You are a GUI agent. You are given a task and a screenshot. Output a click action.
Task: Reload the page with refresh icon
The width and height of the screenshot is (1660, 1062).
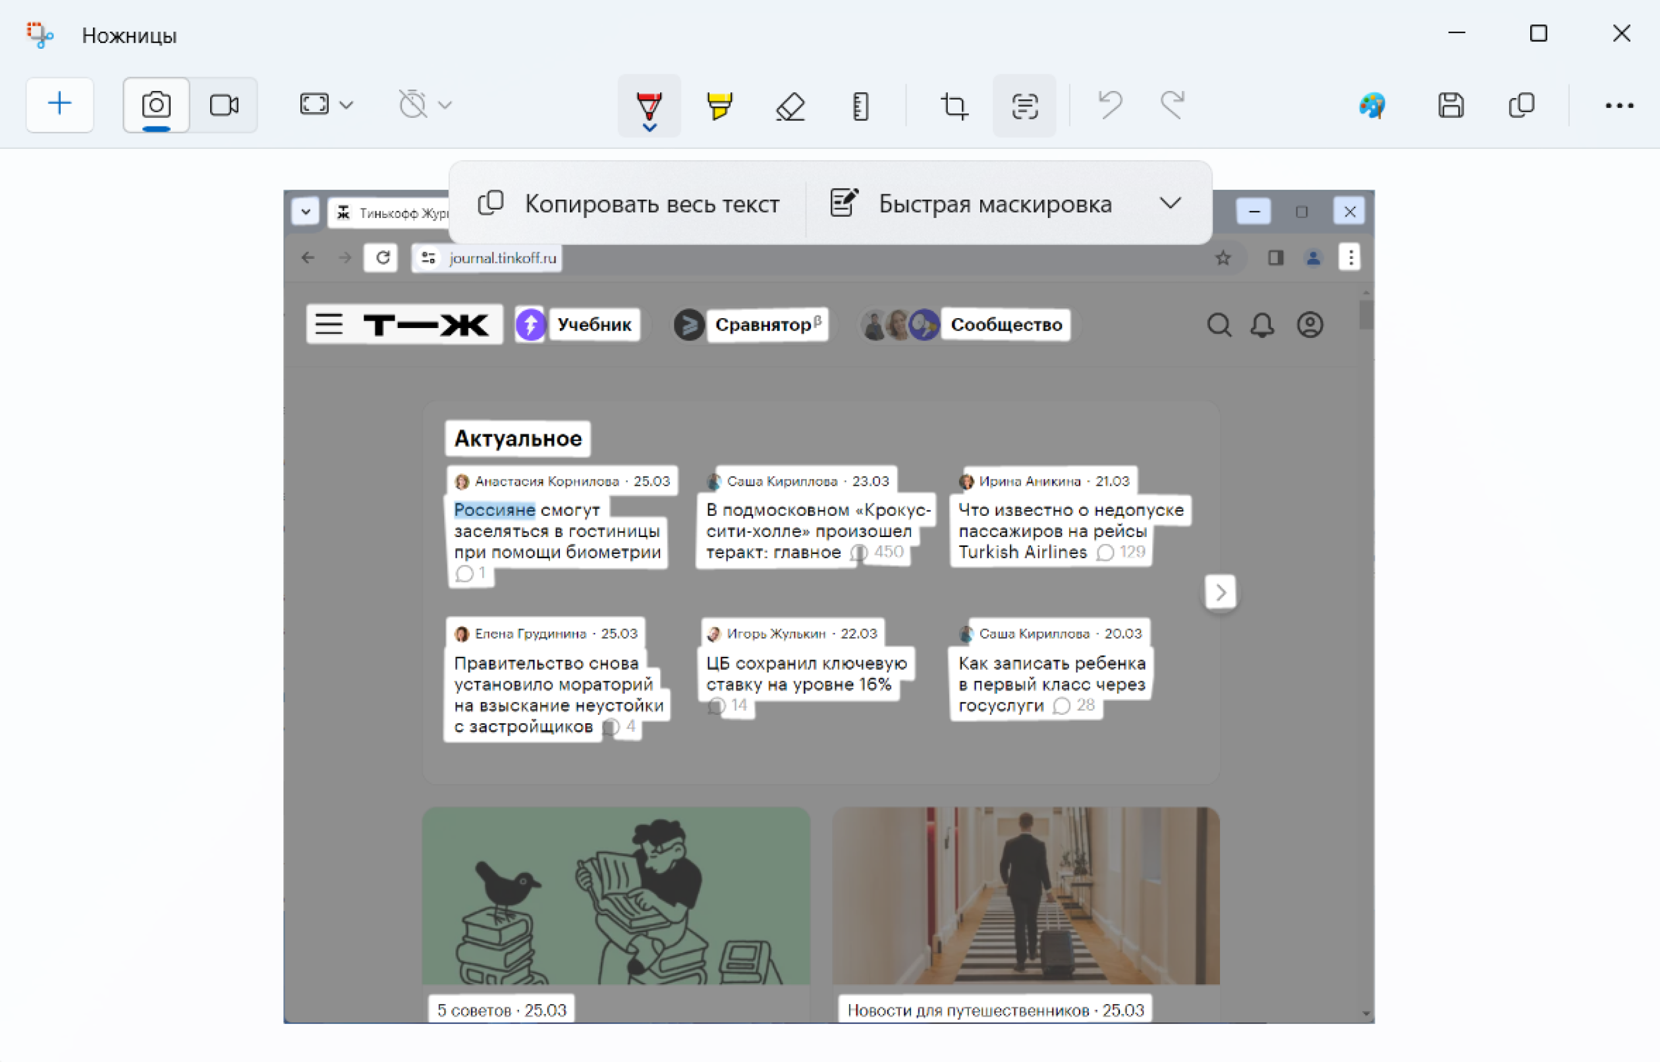pos(381,258)
